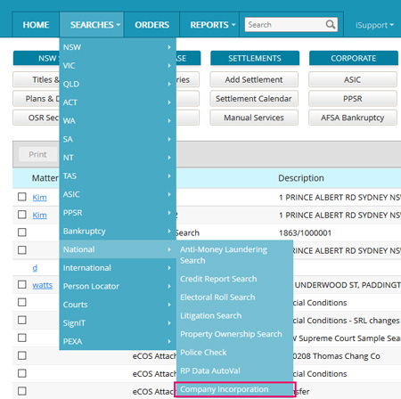Choose Credit Report Search
The image size is (401, 399).
(234, 279)
